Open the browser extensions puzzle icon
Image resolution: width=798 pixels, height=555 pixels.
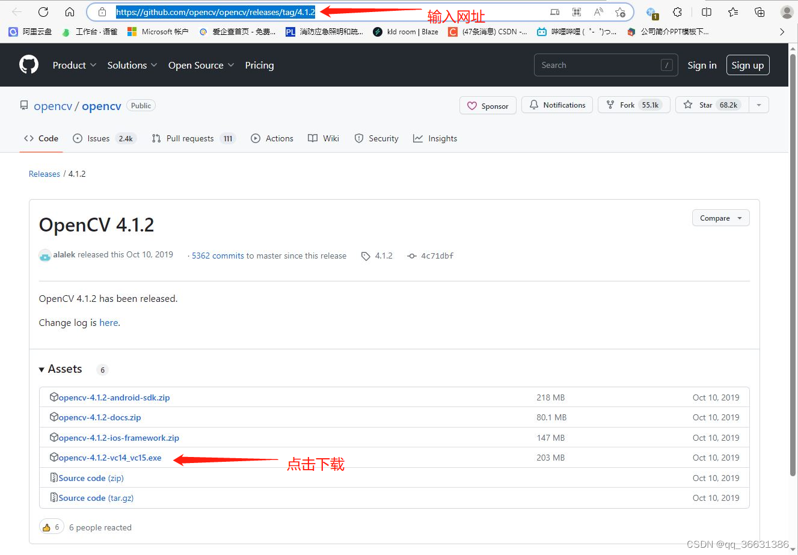coord(677,12)
